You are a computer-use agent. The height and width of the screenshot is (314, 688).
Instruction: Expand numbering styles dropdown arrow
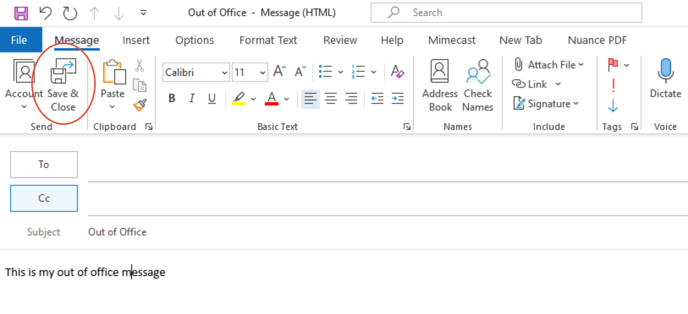pos(374,72)
